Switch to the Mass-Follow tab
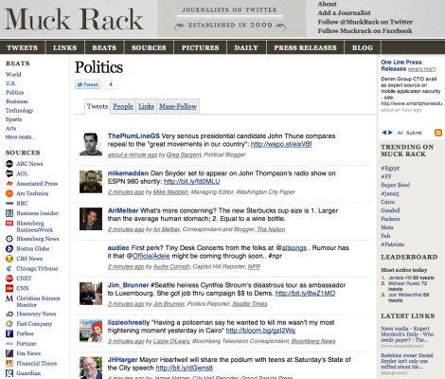 click(178, 106)
